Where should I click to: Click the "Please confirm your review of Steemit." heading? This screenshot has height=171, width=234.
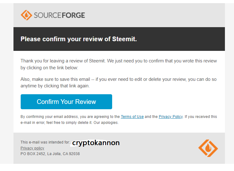tap(79, 39)
